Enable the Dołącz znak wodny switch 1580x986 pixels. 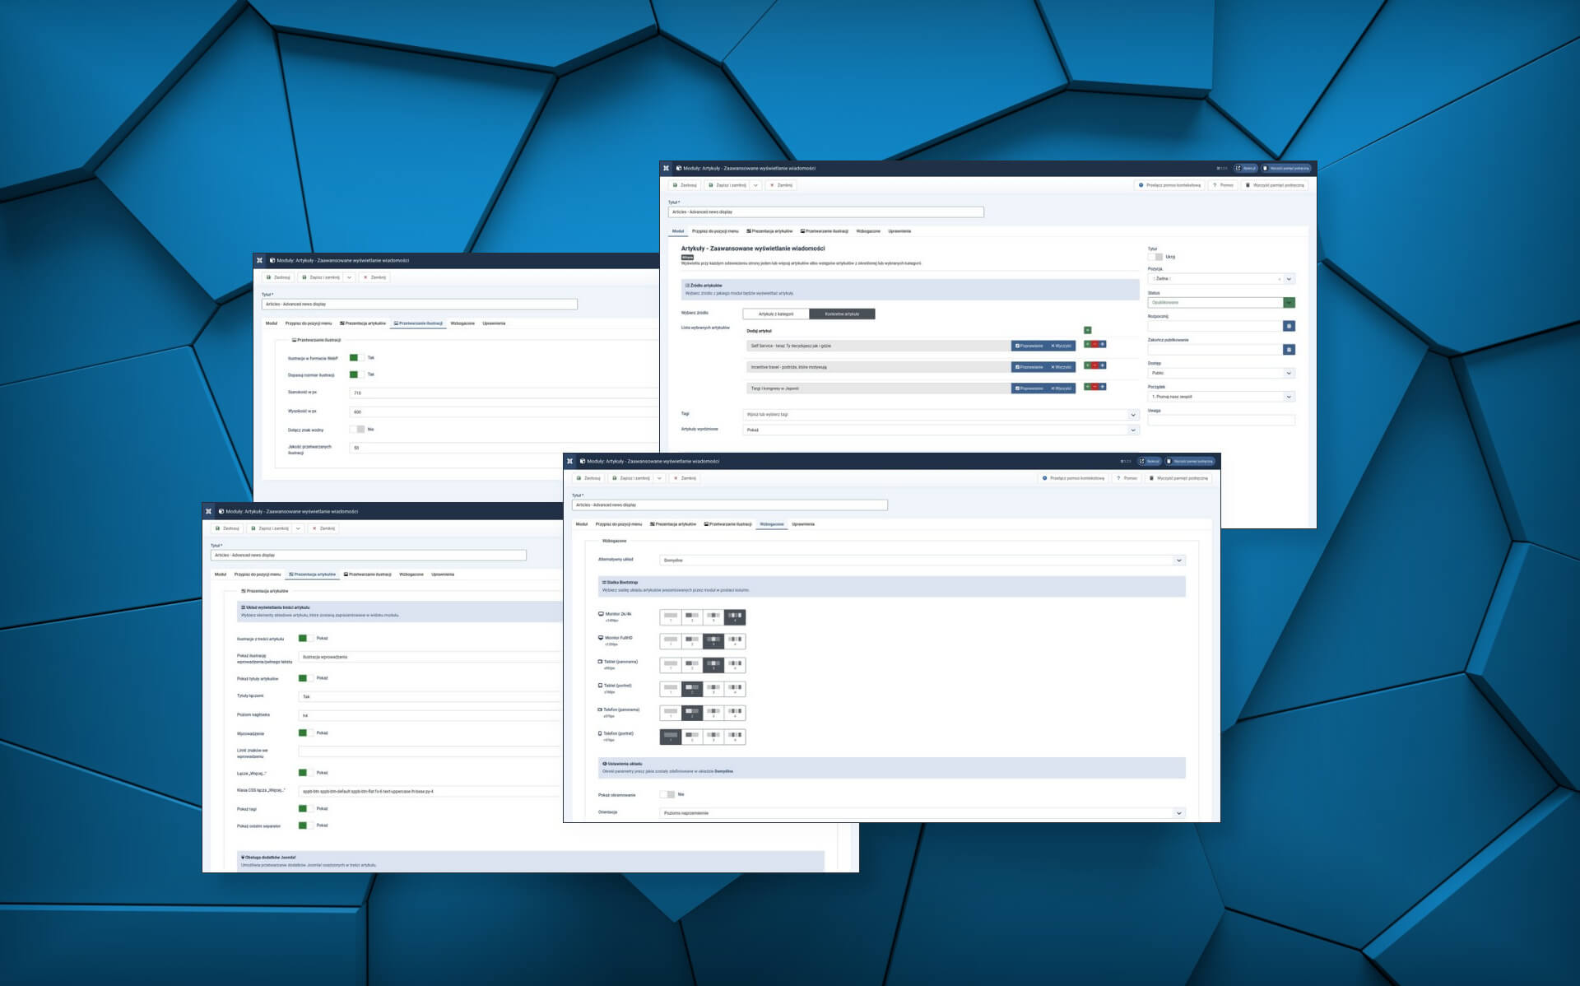tap(356, 430)
